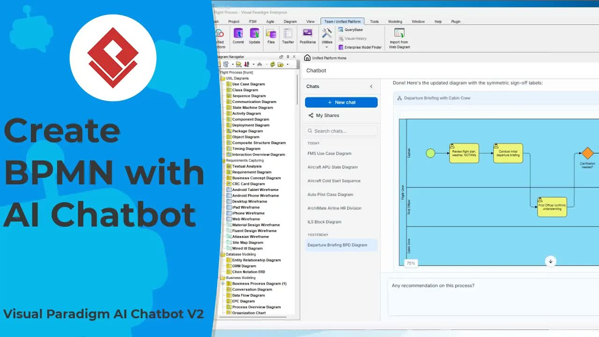Select the 'Clarification needed?' gateway diamond
The image size is (599, 337).
click(x=587, y=153)
